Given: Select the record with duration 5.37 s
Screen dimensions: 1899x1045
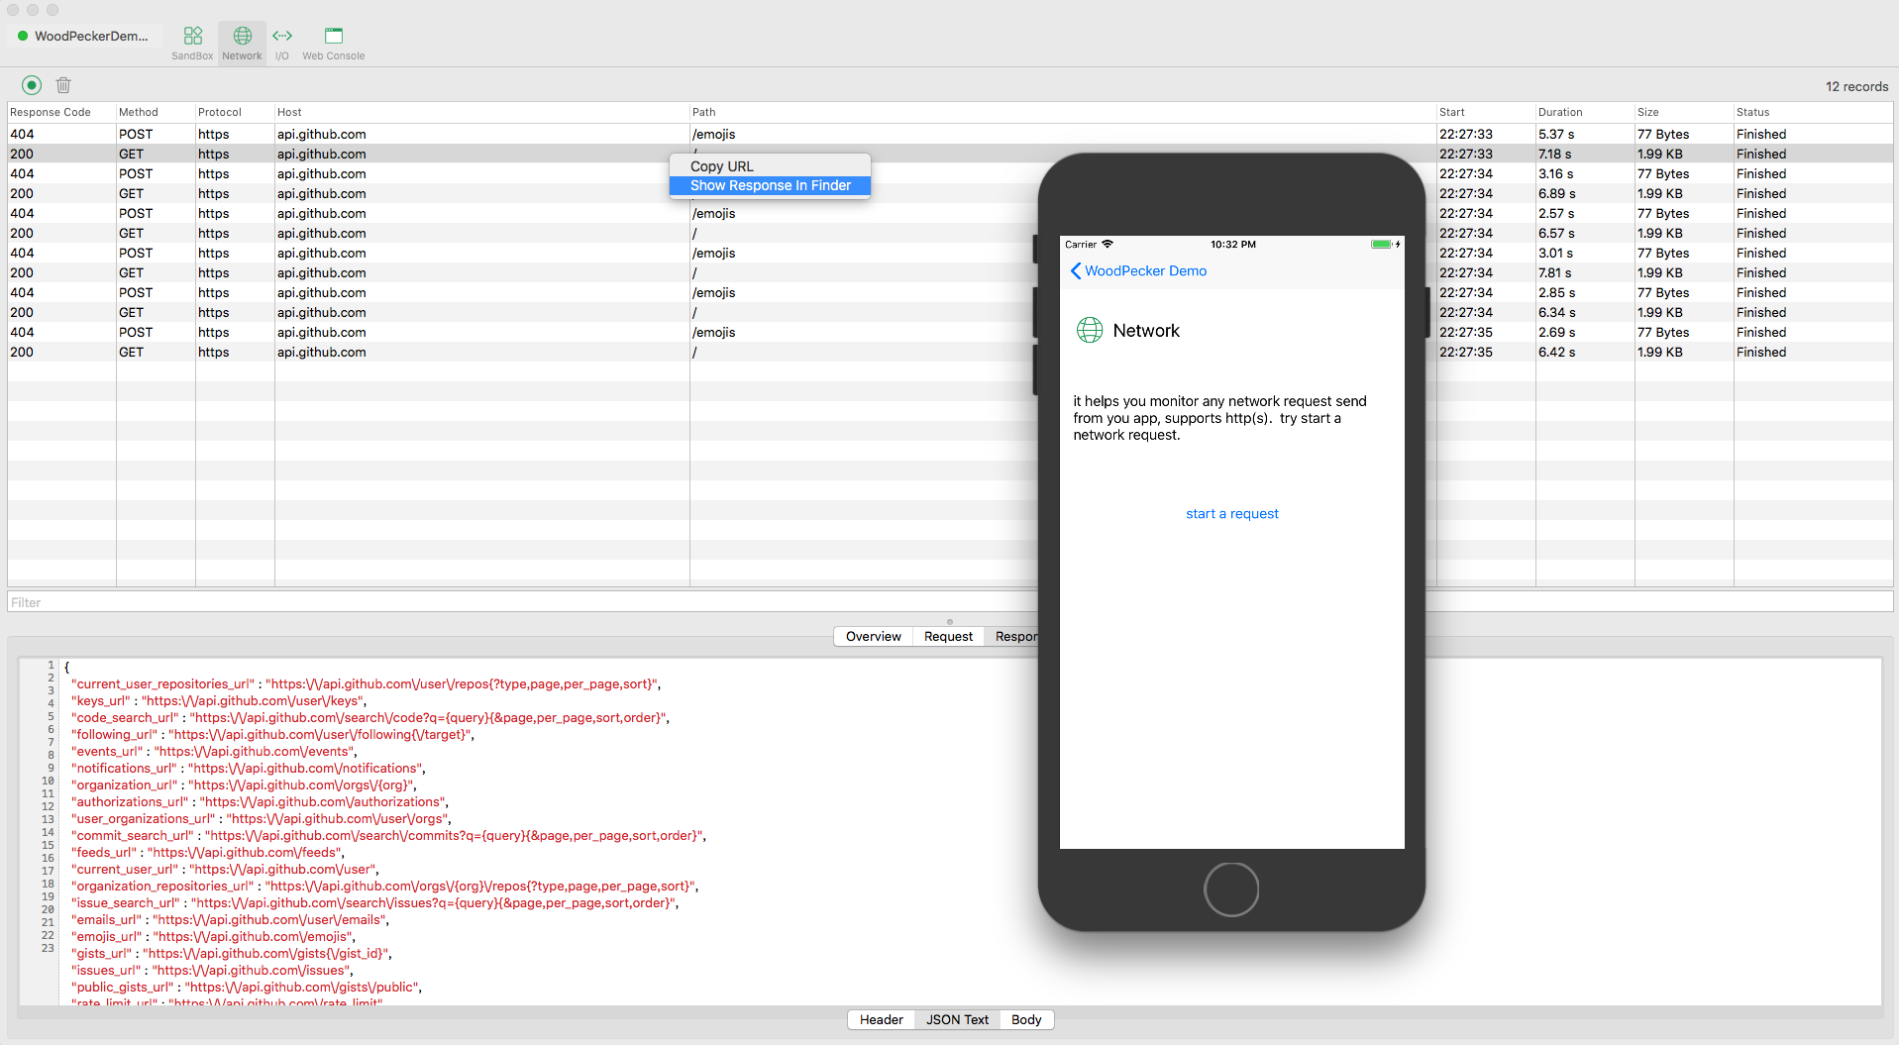Looking at the screenshot, I should click(x=950, y=134).
